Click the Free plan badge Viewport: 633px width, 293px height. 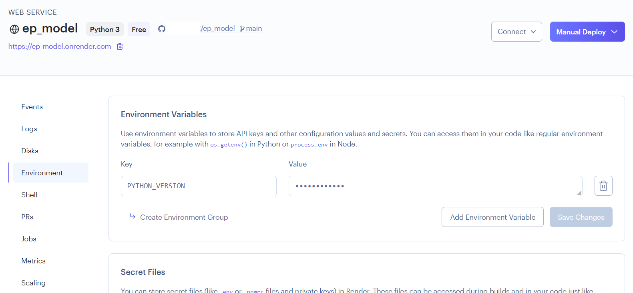(139, 29)
